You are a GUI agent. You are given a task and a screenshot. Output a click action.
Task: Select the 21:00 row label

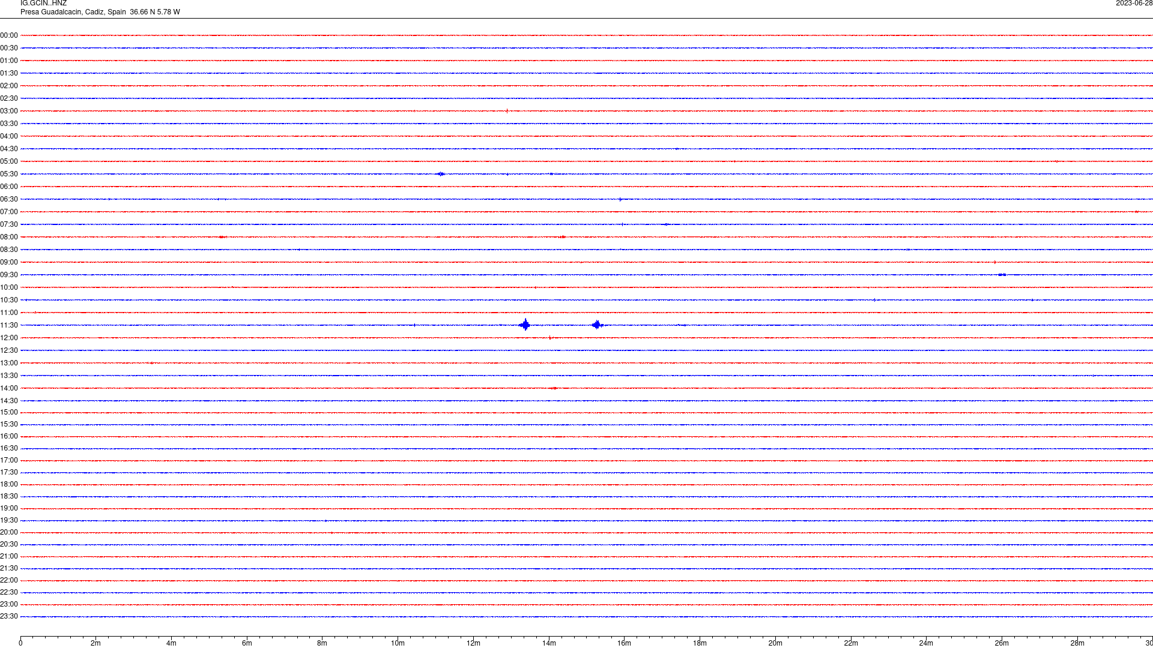[x=9, y=556]
